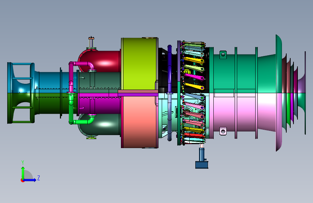
Task: Select the dark purple vertical pipe above the centerline
Action: click(x=170, y=69)
